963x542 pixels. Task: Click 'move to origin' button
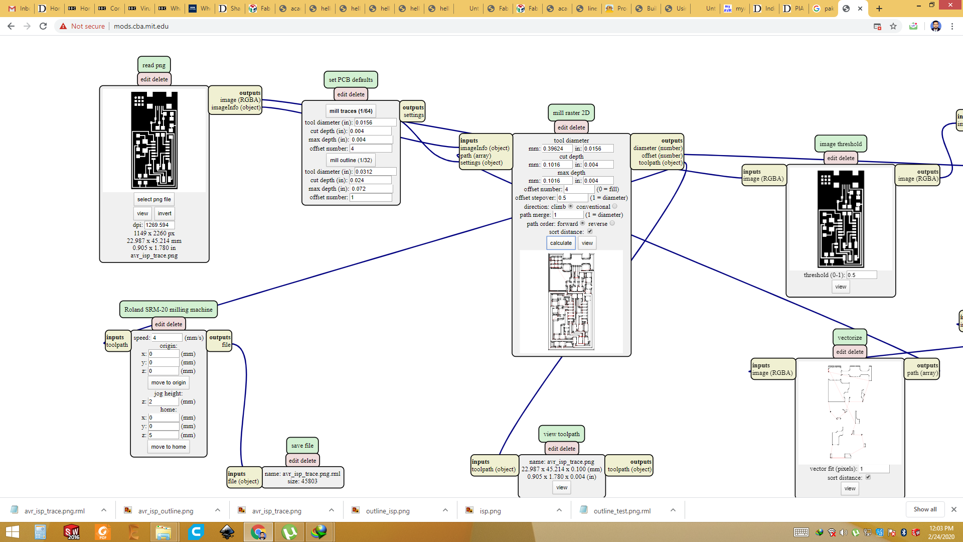(168, 382)
